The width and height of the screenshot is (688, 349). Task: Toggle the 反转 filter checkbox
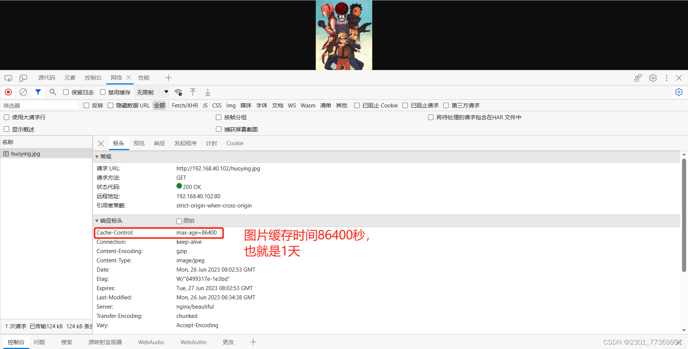pyautogui.click(x=86, y=106)
